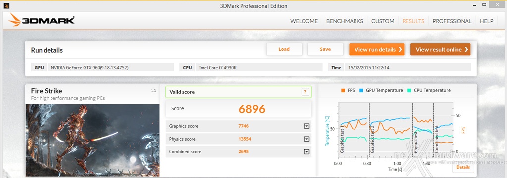507x178 pixels.
Task: Select the PROFESSIONAL tab
Action: coord(452,21)
